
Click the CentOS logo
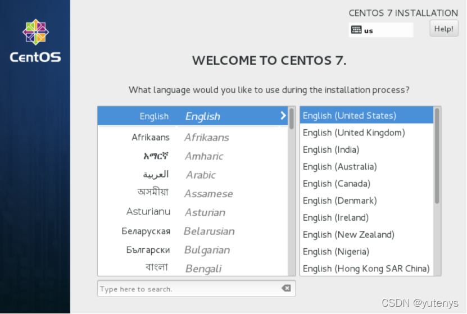(35, 40)
